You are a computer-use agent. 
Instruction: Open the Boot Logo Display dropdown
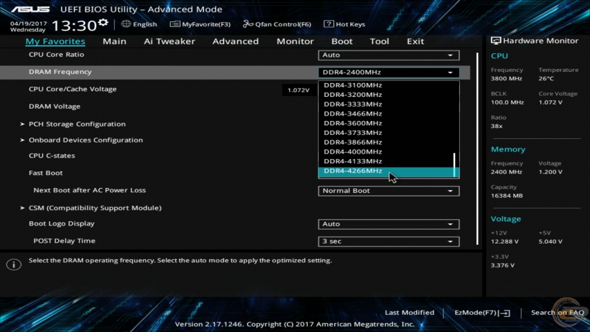(x=389, y=224)
